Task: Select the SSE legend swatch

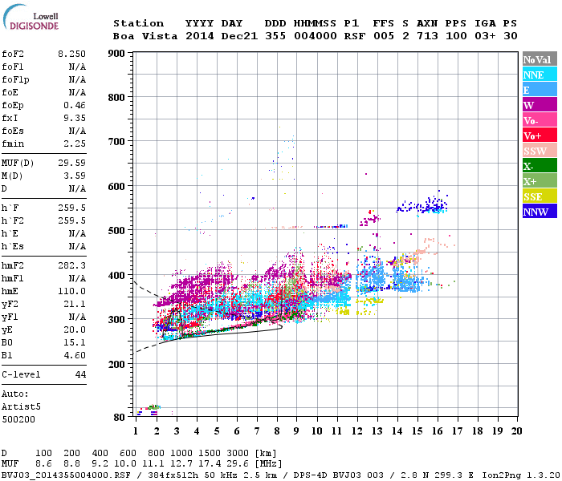Action: [x=540, y=196]
